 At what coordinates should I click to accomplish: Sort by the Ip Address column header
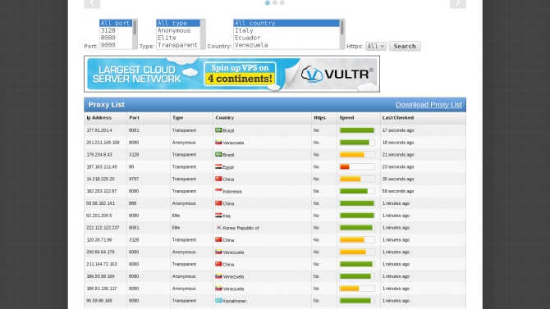(99, 118)
